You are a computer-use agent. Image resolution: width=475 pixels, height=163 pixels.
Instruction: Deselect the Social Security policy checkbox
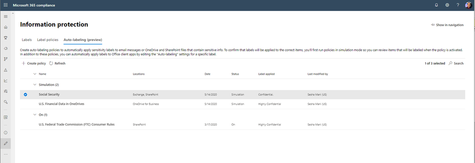coord(25,95)
